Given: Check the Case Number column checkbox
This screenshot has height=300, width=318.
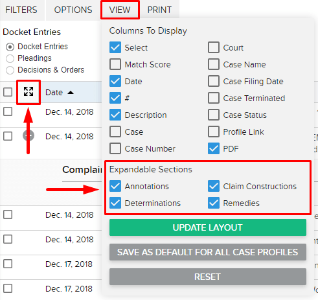Looking at the screenshot, I should point(115,148).
